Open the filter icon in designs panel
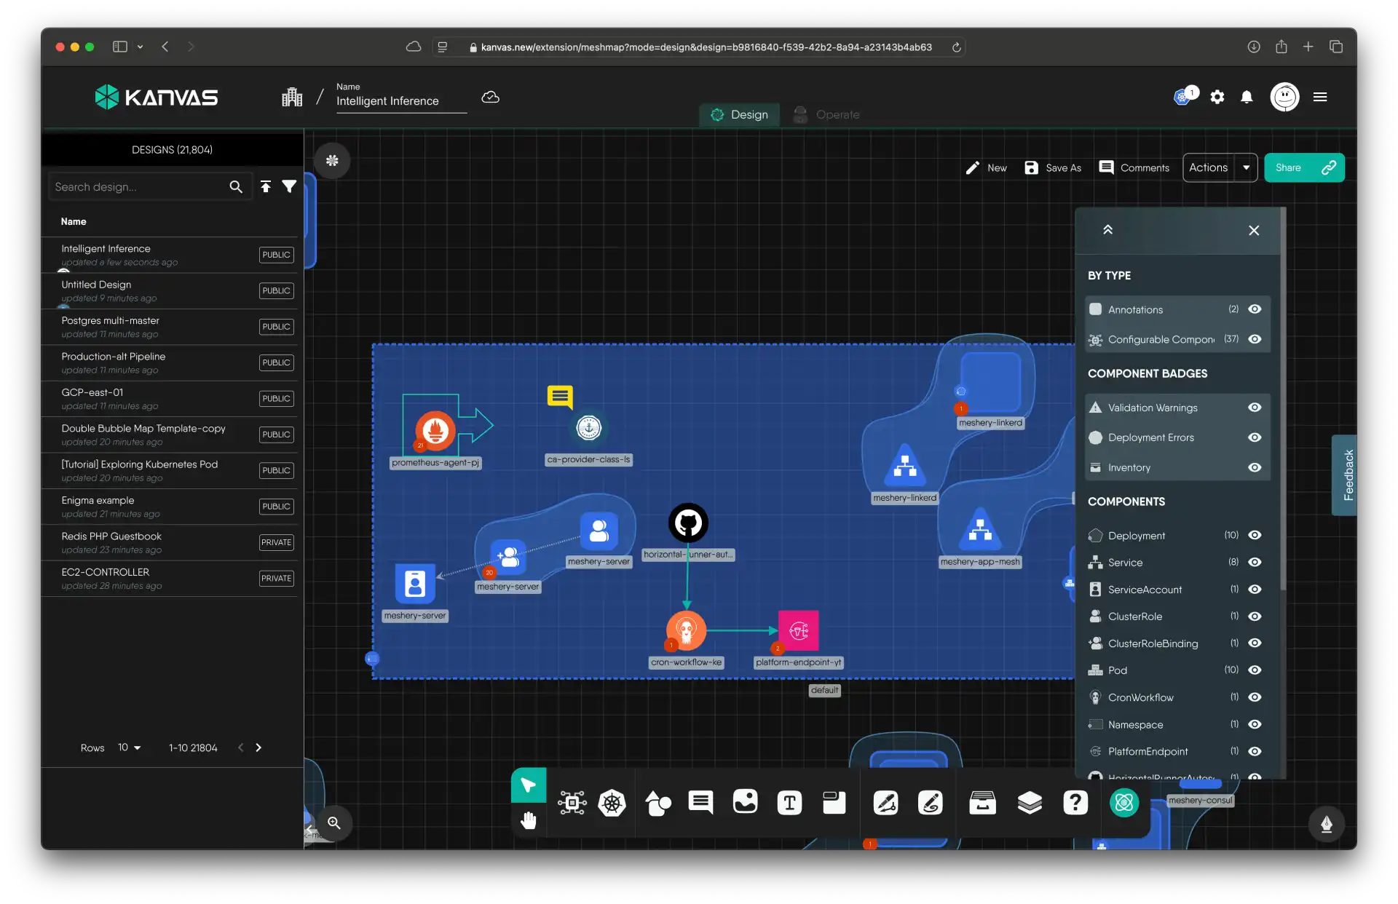 pos(289,186)
